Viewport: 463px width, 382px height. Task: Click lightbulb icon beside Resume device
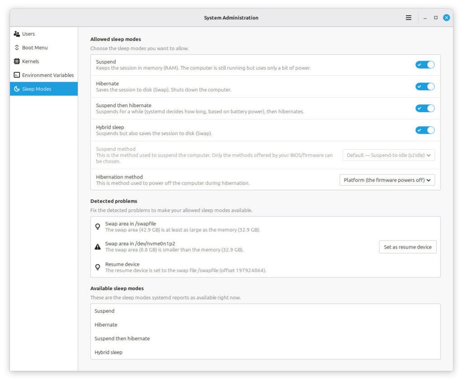98,267
